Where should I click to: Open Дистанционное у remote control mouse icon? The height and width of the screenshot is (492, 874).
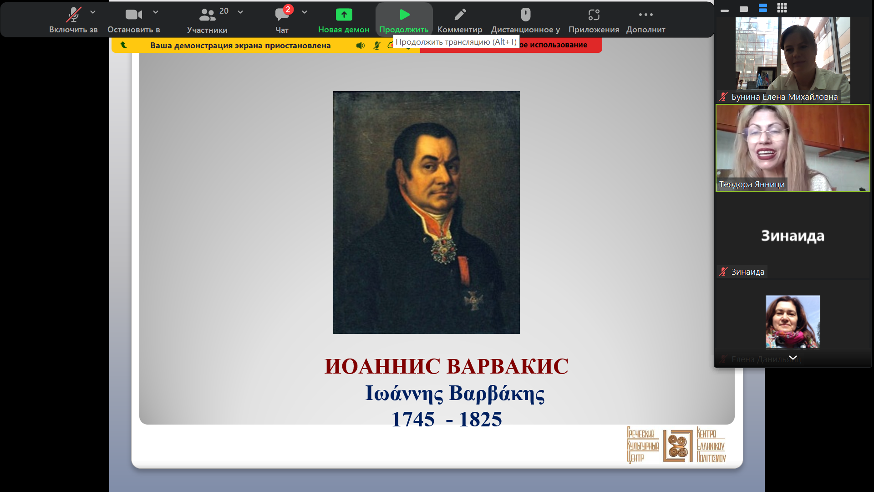(526, 20)
